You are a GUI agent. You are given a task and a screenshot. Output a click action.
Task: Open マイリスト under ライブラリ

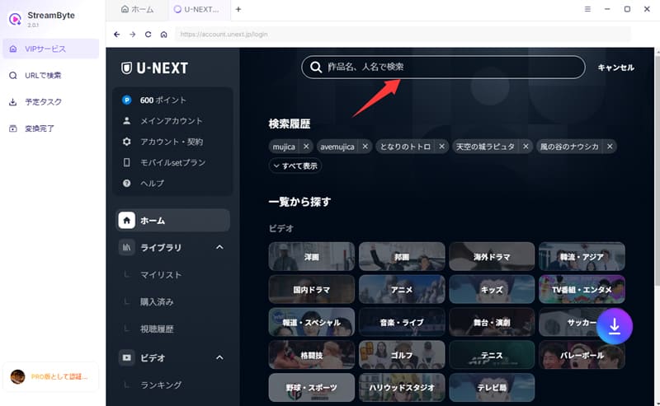pos(161,275)
